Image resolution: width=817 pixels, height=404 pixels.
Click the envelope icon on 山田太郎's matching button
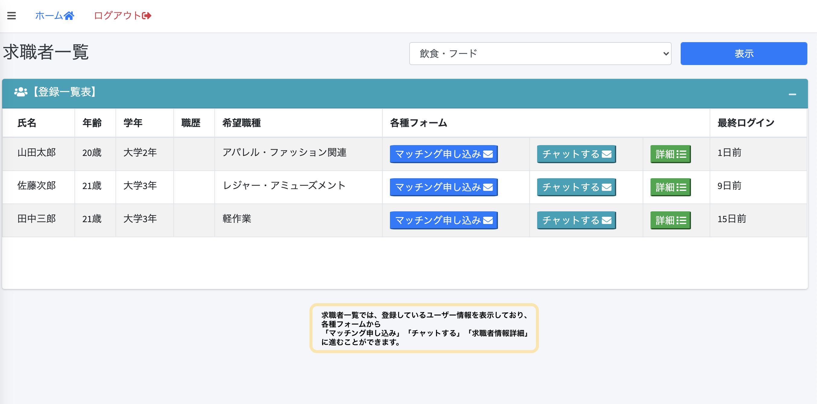point(488,154)
